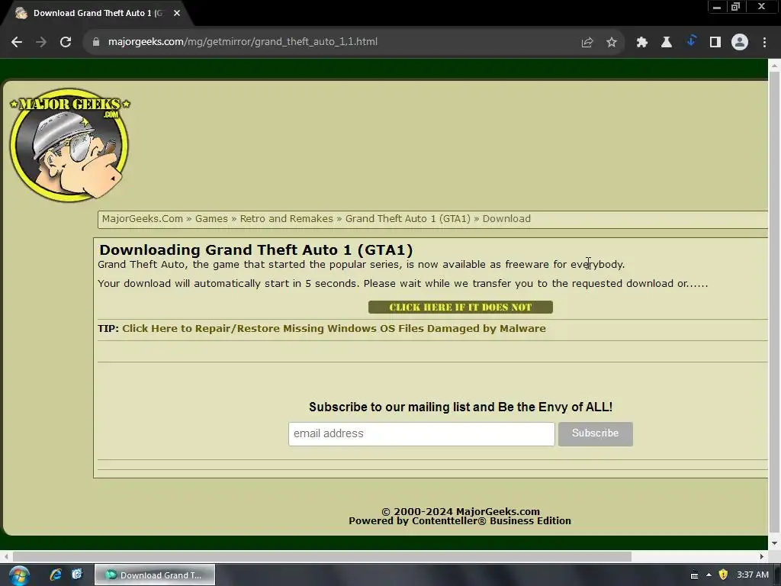Share this page via share icon

[587, 43]
